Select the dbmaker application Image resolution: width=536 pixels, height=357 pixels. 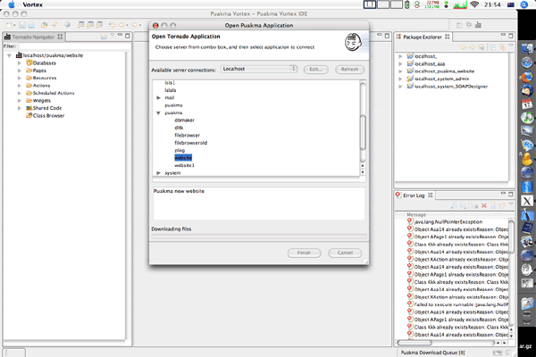[x=184, y=120]
